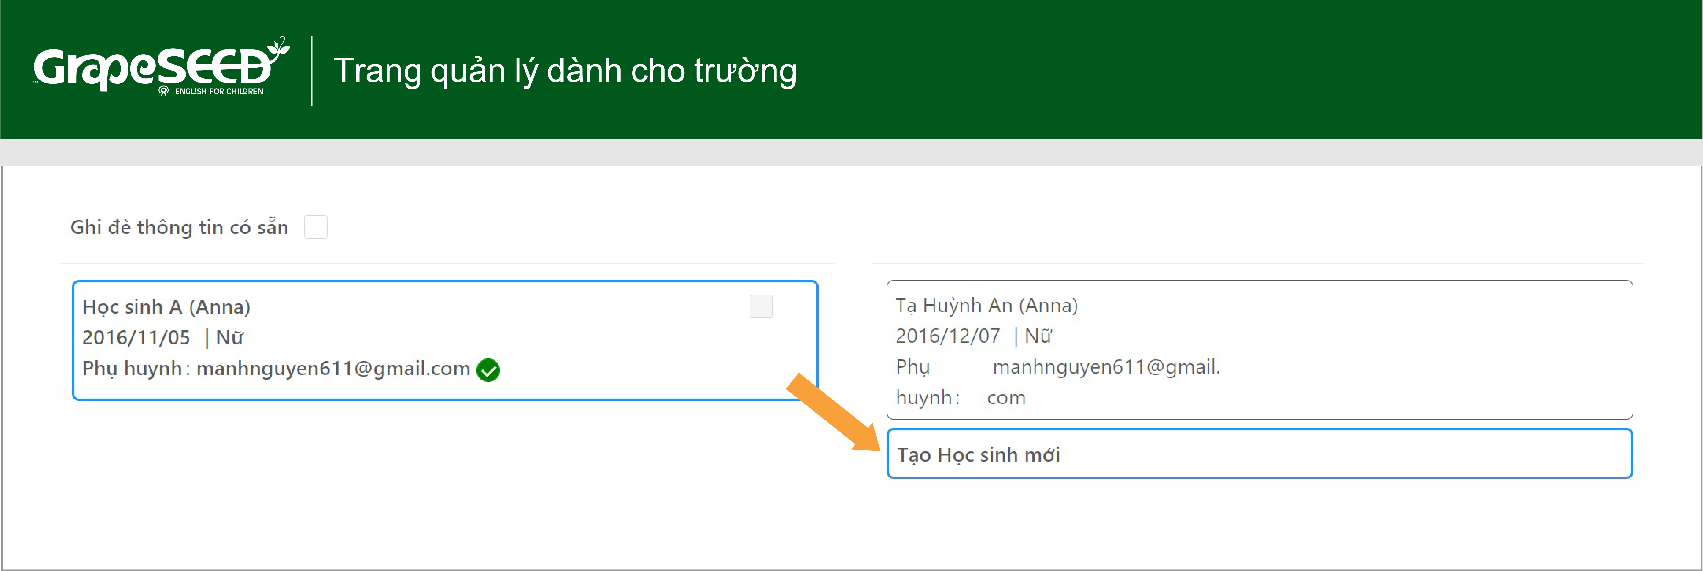The image size is (1703, 571).
Task: Click 'Phụ huynh: manhnguyen611@gmail.com' in left card
Action: pos(276,368)
